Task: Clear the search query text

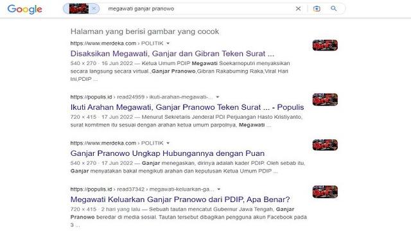Action: tap(298, 8)
